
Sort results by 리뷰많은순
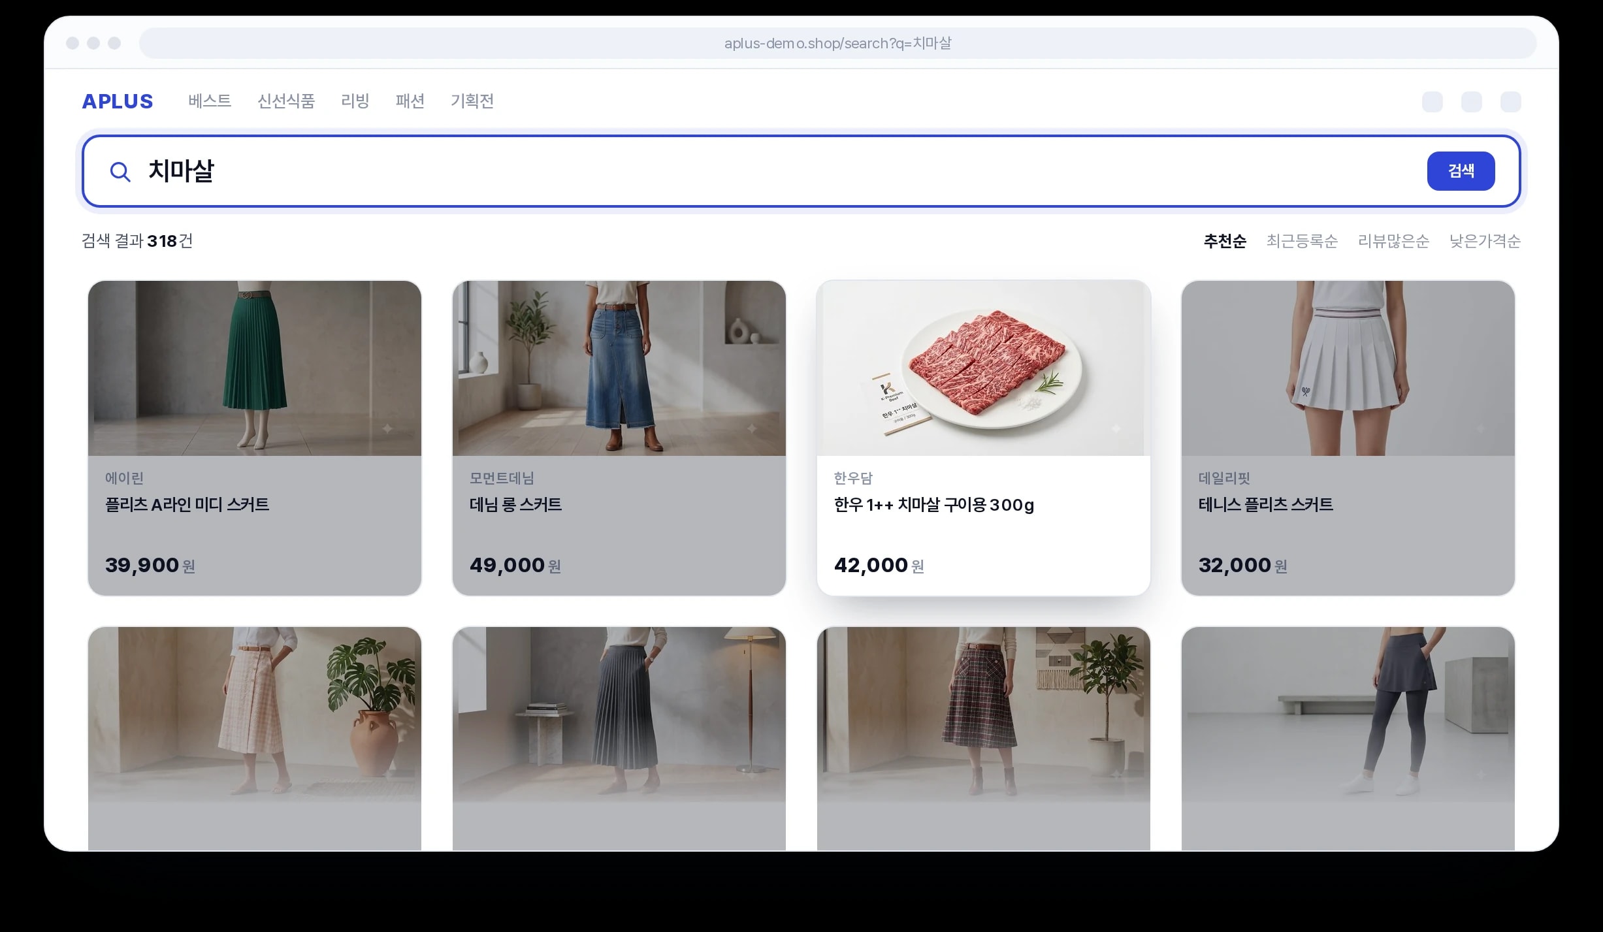click(1393, 241)
